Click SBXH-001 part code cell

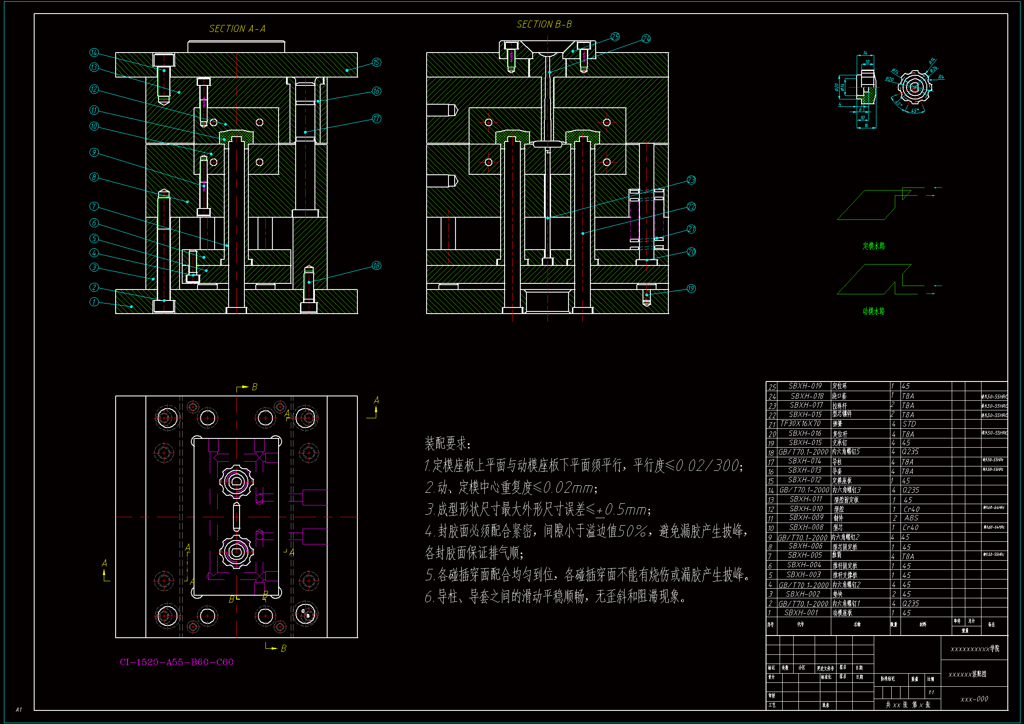click(x=801, y=612)
